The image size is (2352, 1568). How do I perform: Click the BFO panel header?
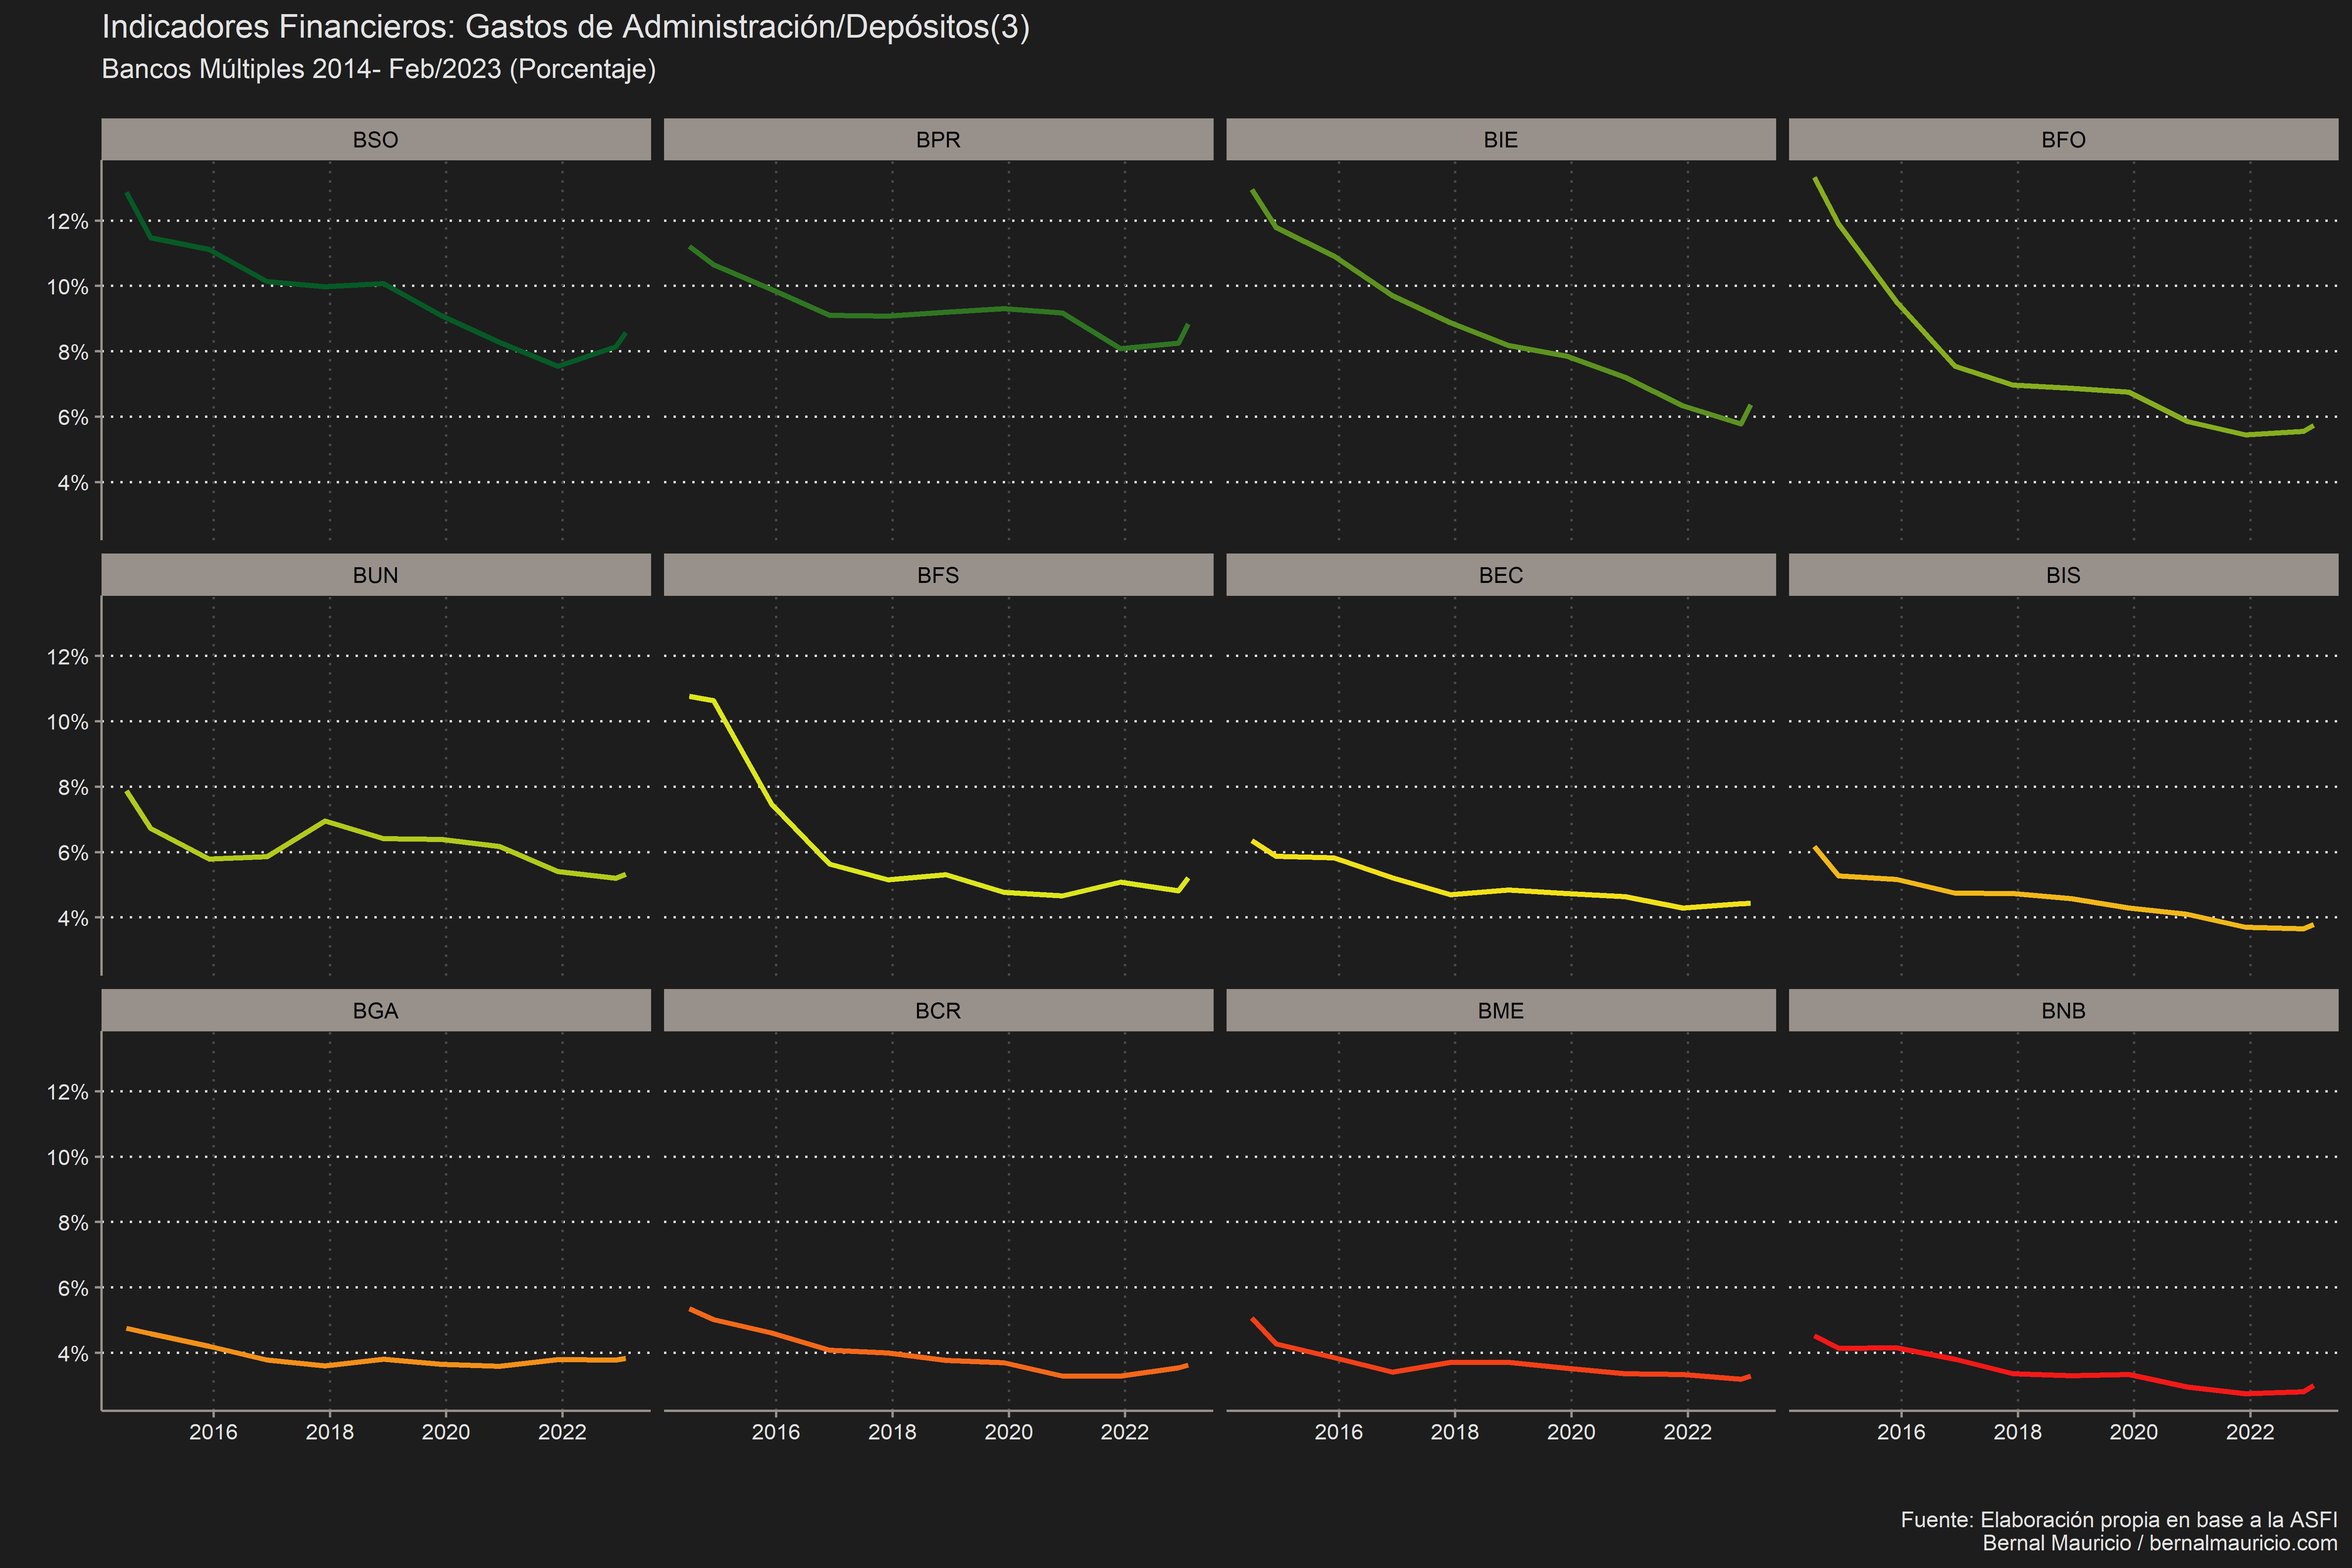(x=2063, y=139)
